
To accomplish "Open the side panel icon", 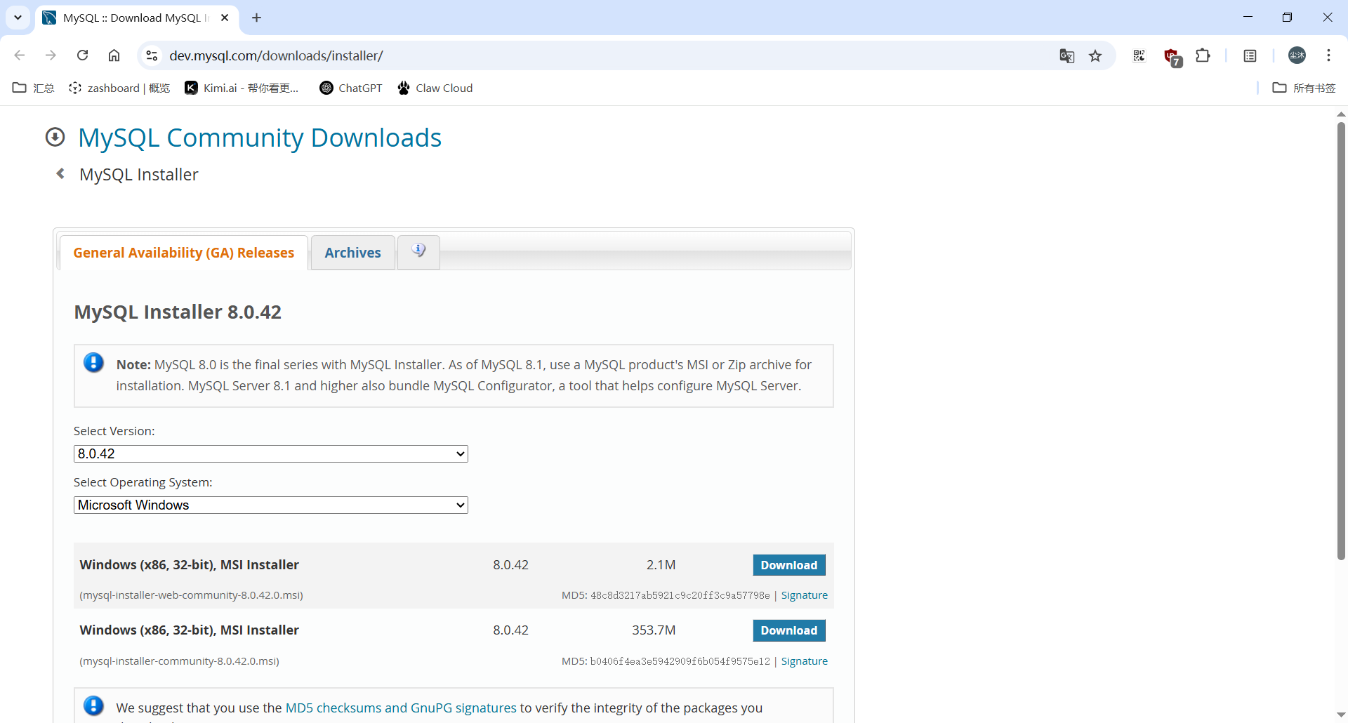I will pos(1250,55).
